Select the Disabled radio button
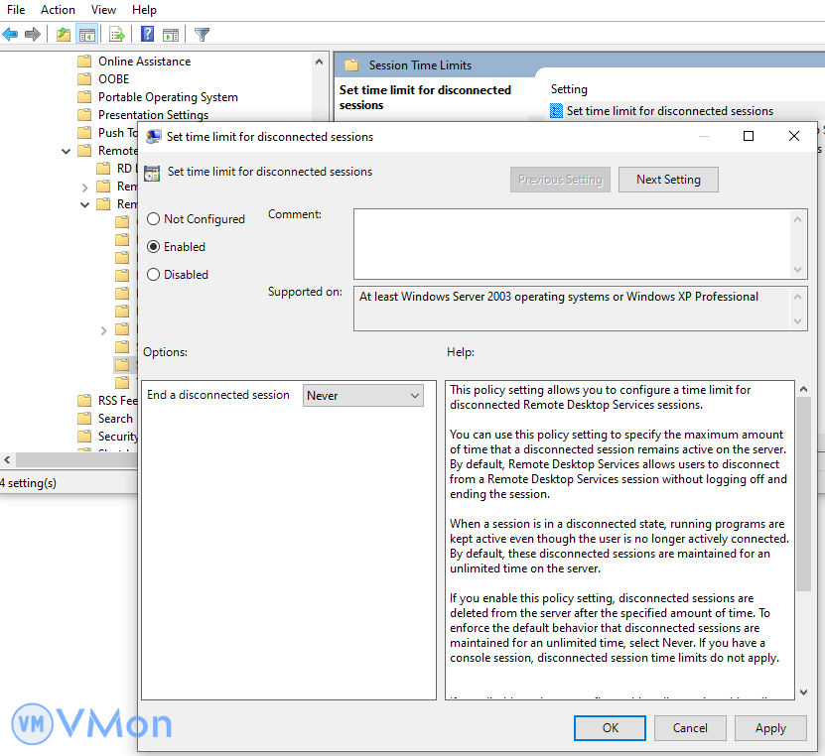The height and width of the screenshot is (756, 825). pos(154,275)
